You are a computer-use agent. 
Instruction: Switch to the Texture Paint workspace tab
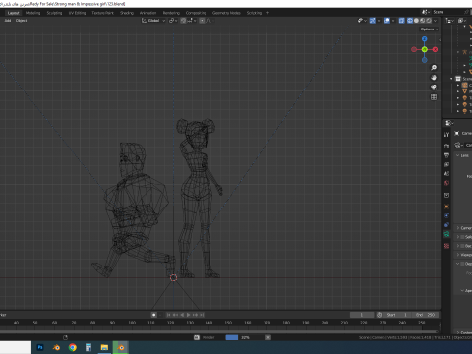[x=102, y=13]
